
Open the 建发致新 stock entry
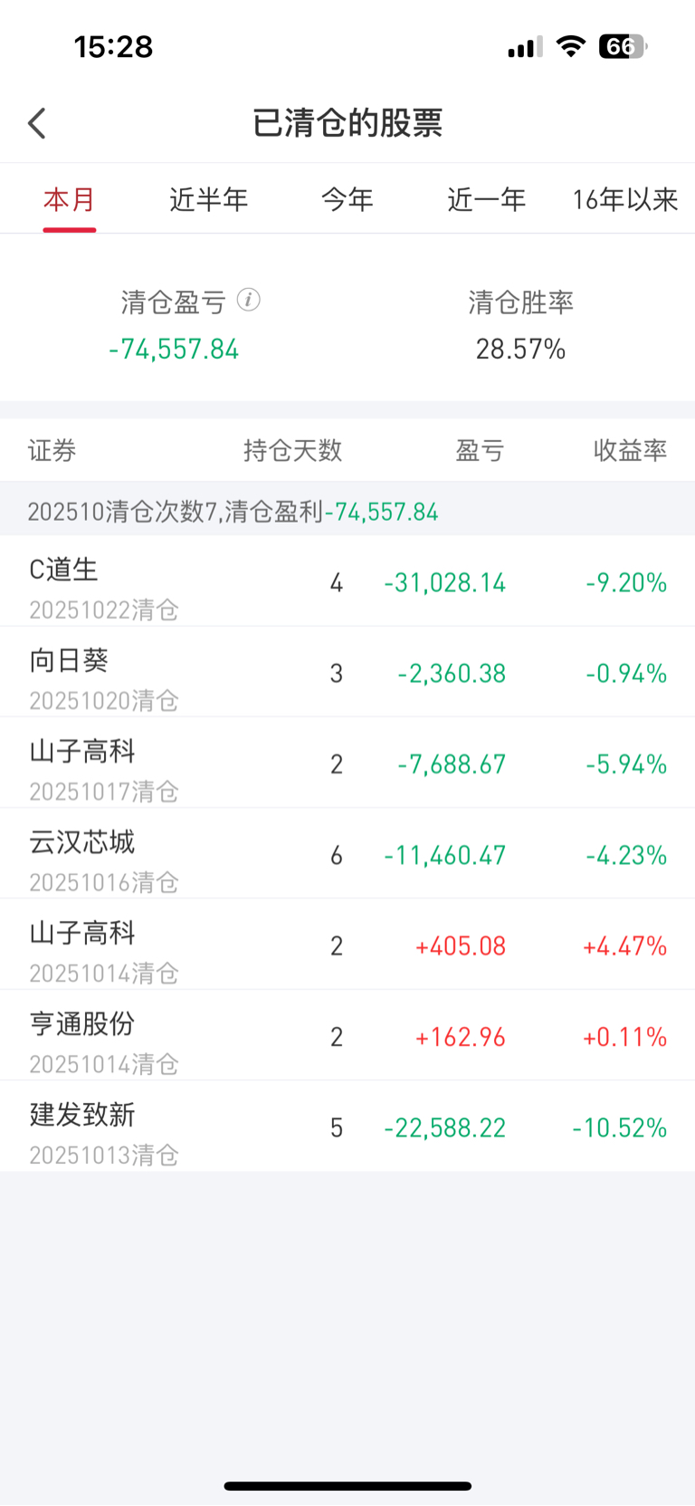click(x=347, y=1127)
